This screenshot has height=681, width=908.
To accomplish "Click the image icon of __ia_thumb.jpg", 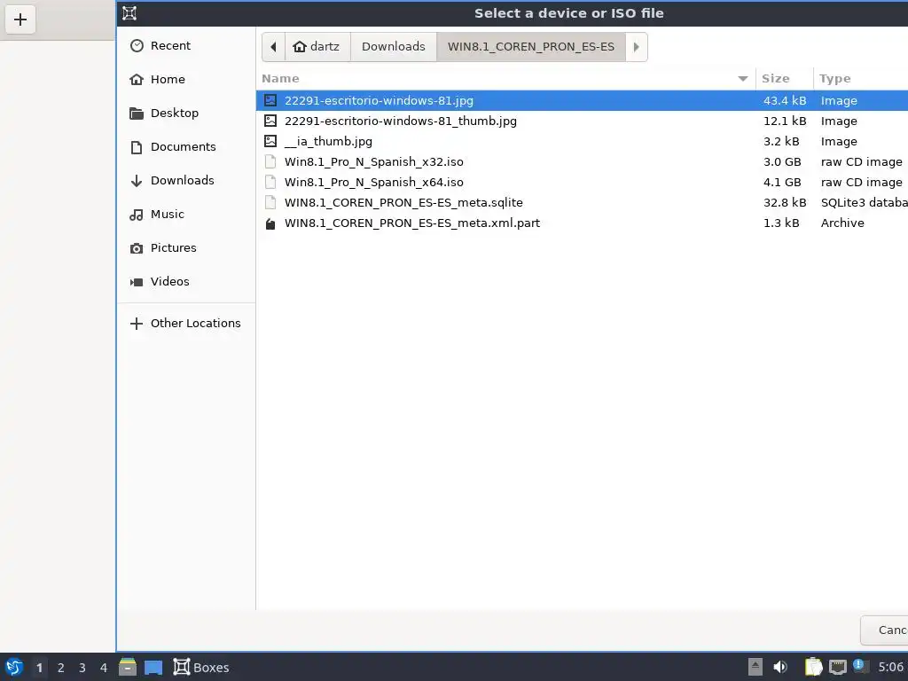I will coord(270,141).
